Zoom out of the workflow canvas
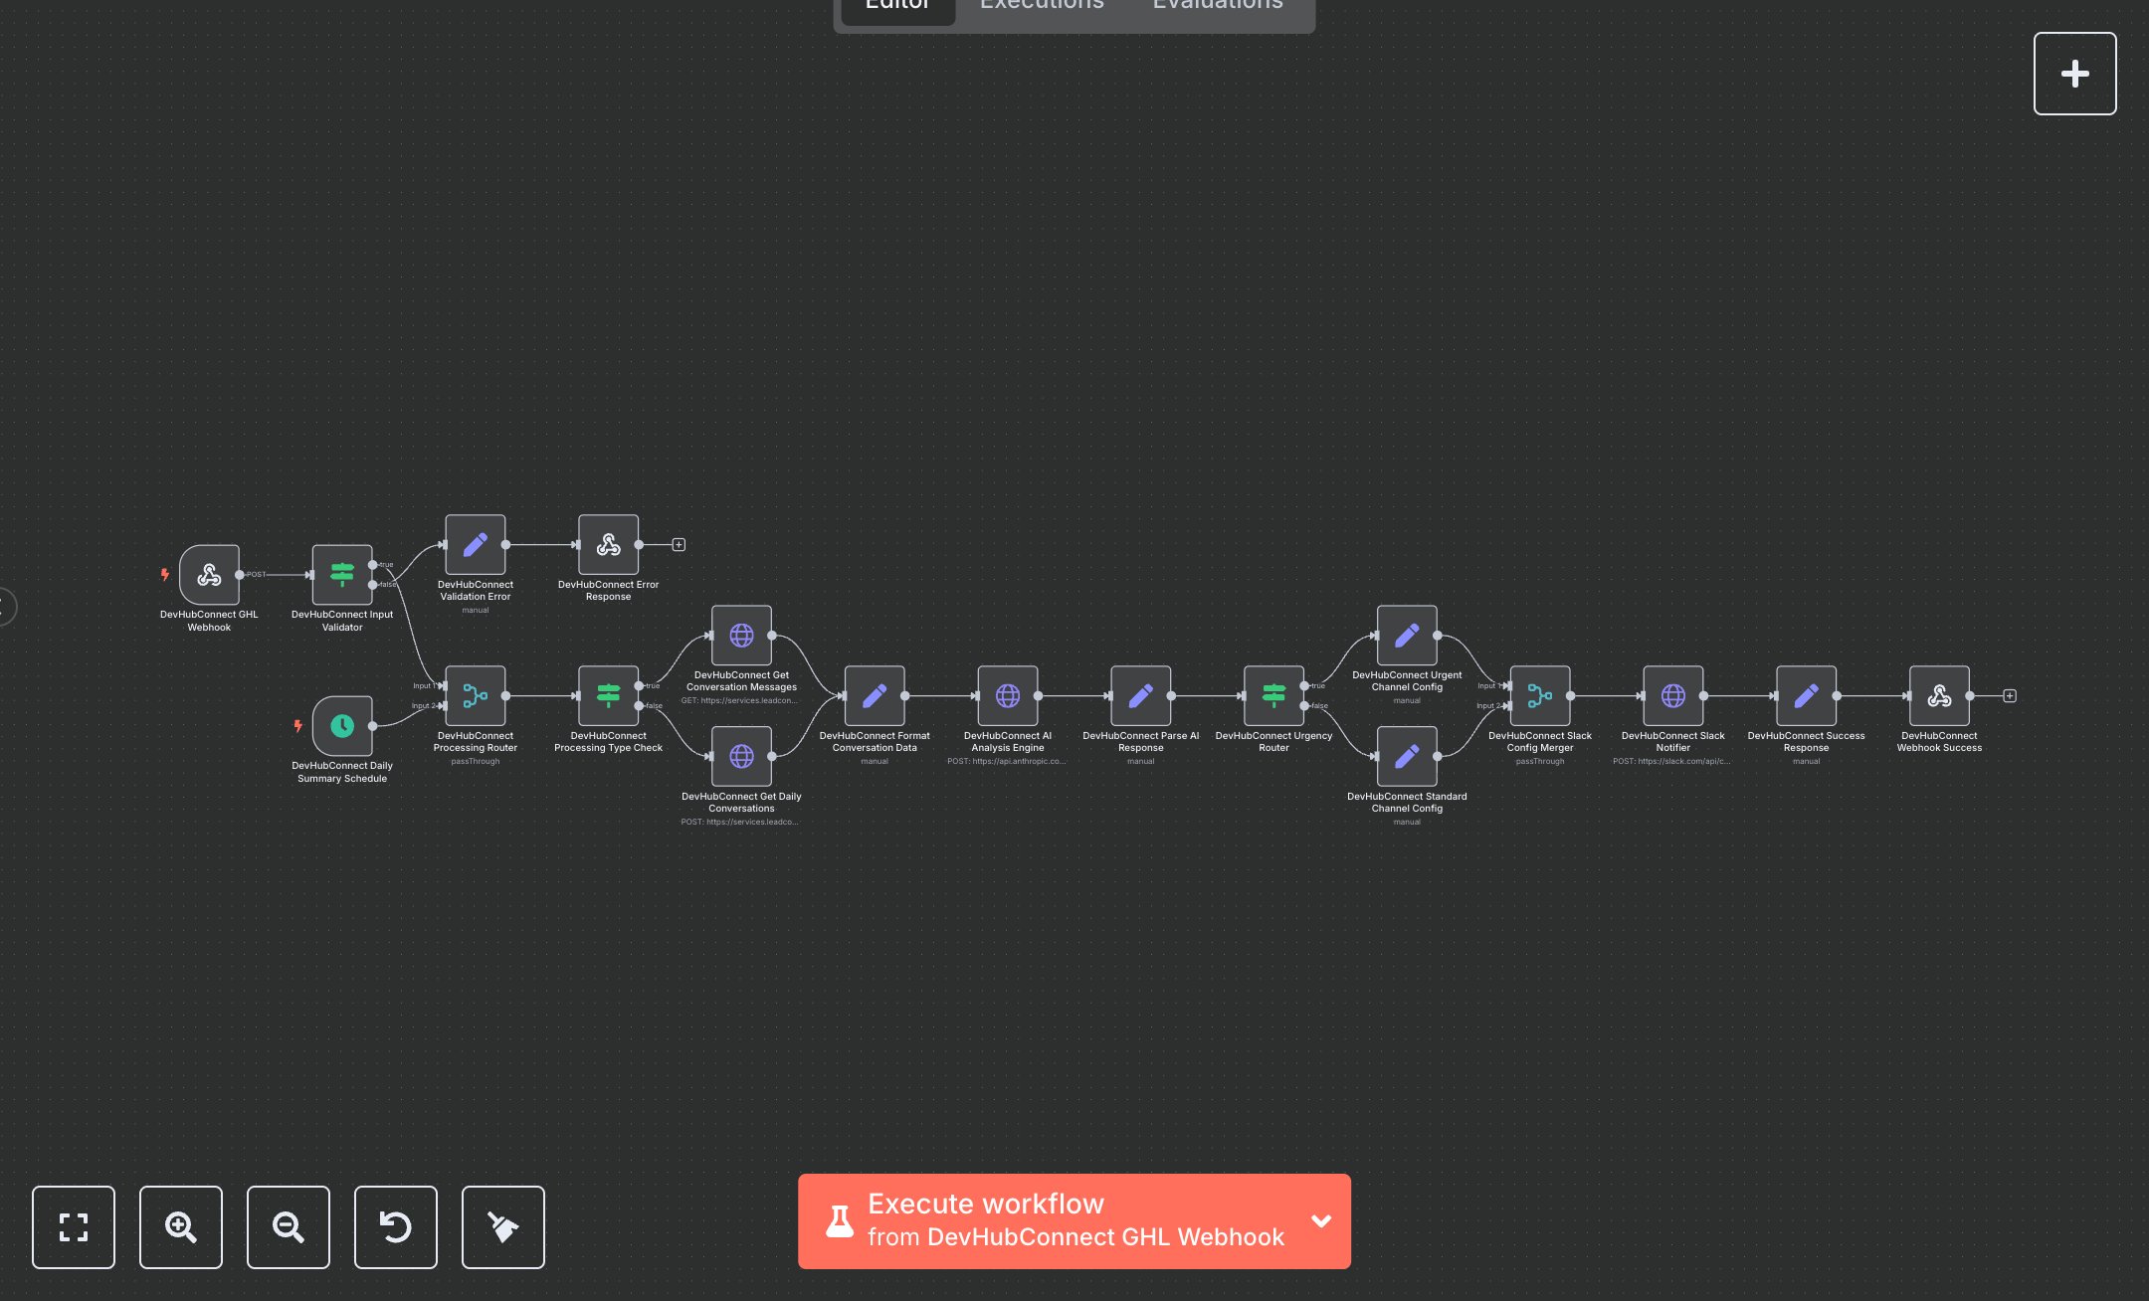This screenshot has width=2149, height=1301. point(288,1227)
